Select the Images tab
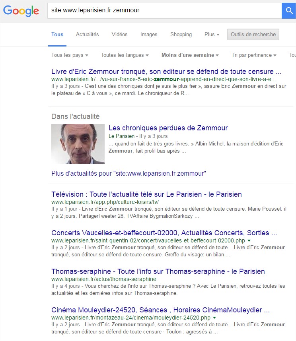The image size is (296, 341). click(149, 34)
